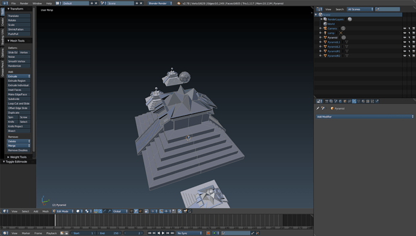Disable rendering for Lamp in outliner

tap(414, 33)
